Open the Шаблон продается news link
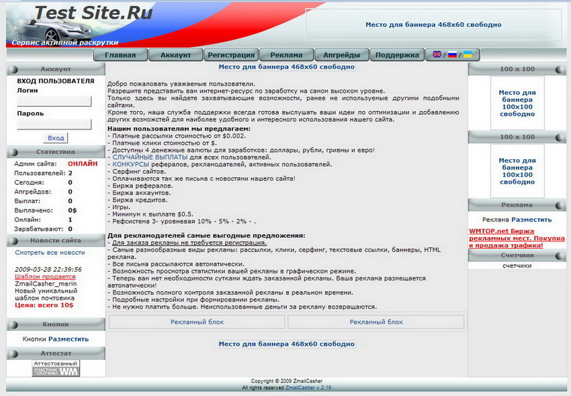Screen dimensions: 571x396 (45, 276)
